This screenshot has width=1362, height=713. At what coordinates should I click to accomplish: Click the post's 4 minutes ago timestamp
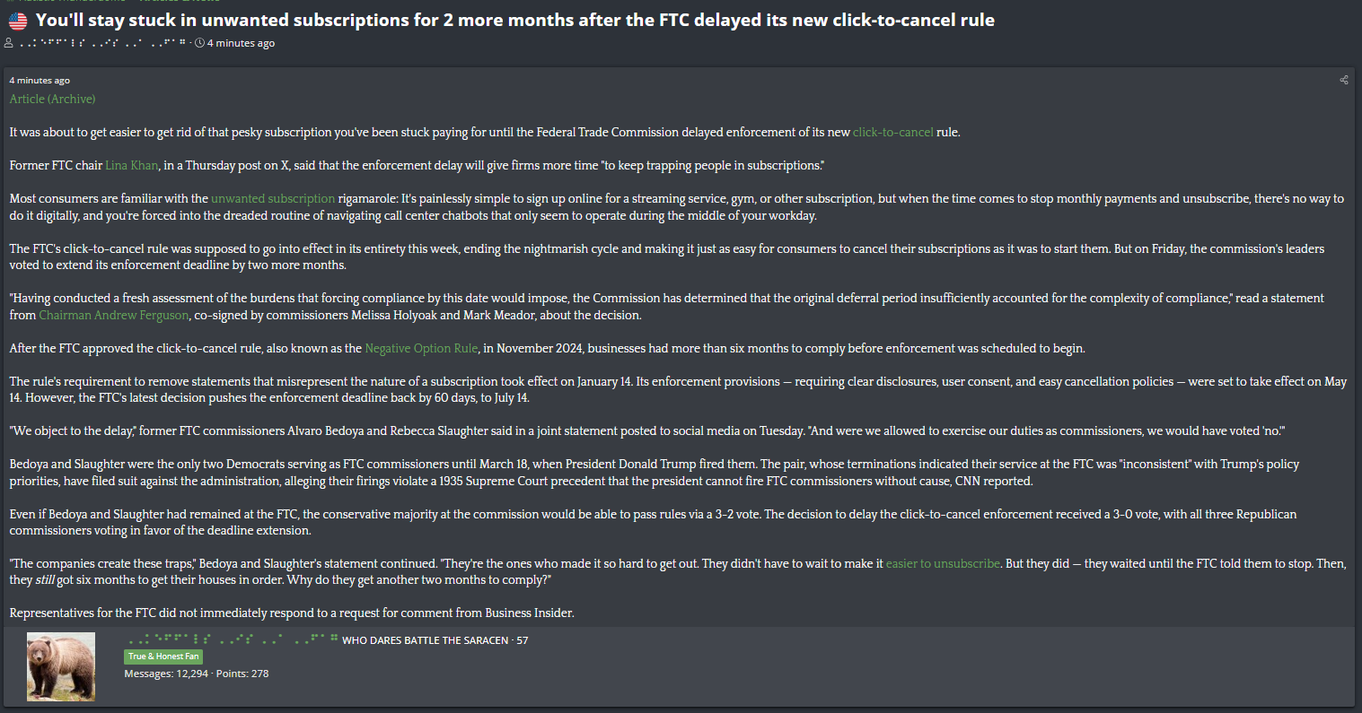(x=40, y=81)
